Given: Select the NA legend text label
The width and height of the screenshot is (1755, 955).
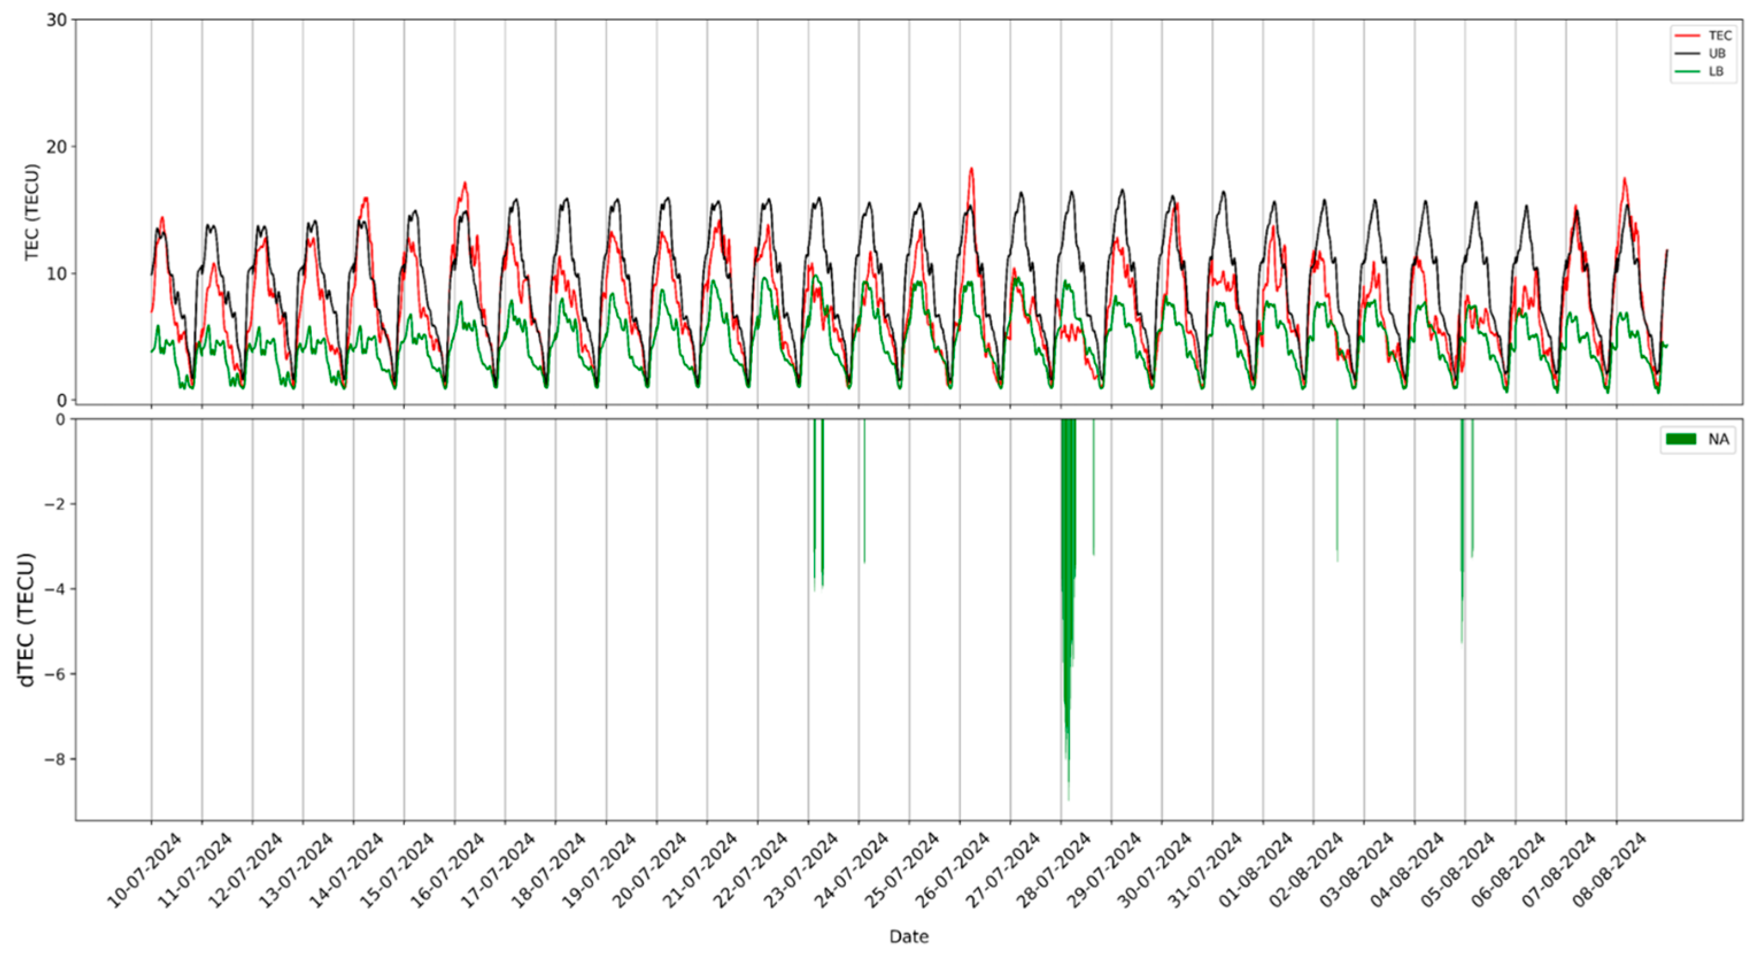Looking at the screenshot, I should (x=1718, y=439).
